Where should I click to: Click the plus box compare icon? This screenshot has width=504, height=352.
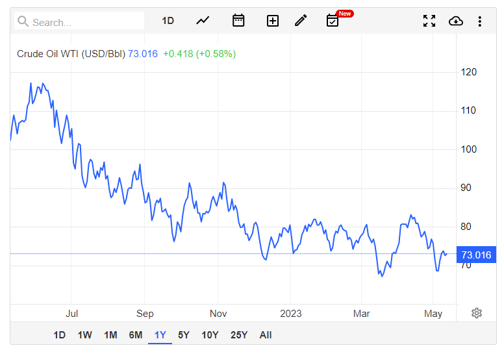click(273, 21)
